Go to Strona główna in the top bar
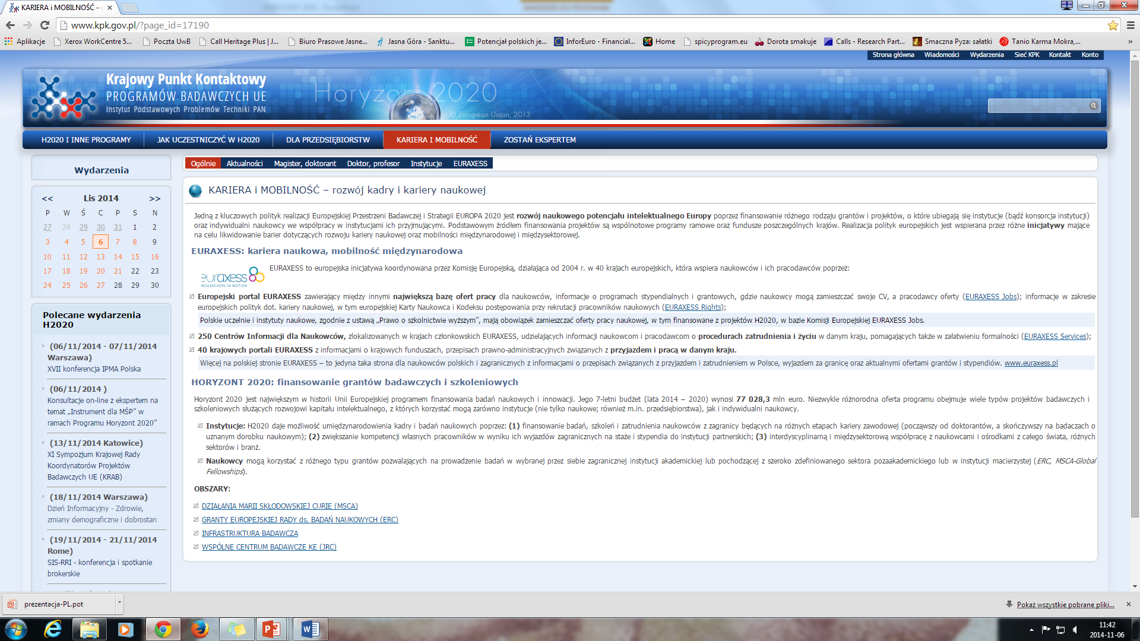1140x641 pixels. (x=893, y=55)
